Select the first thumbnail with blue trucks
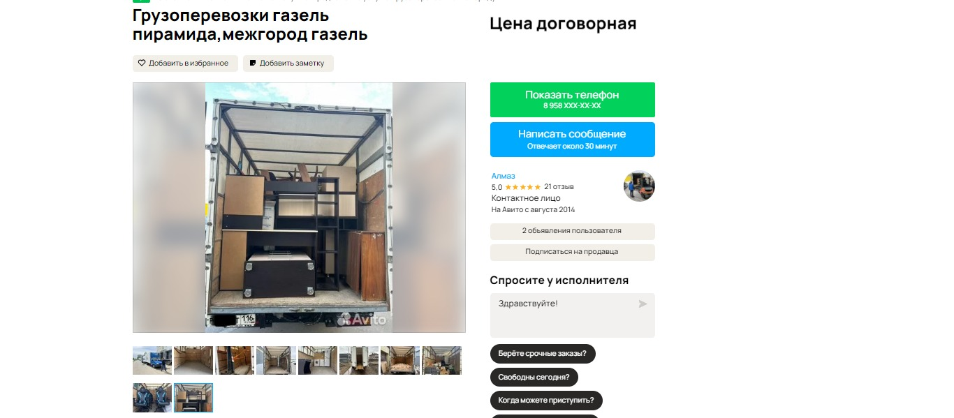 tap(152, 360)
